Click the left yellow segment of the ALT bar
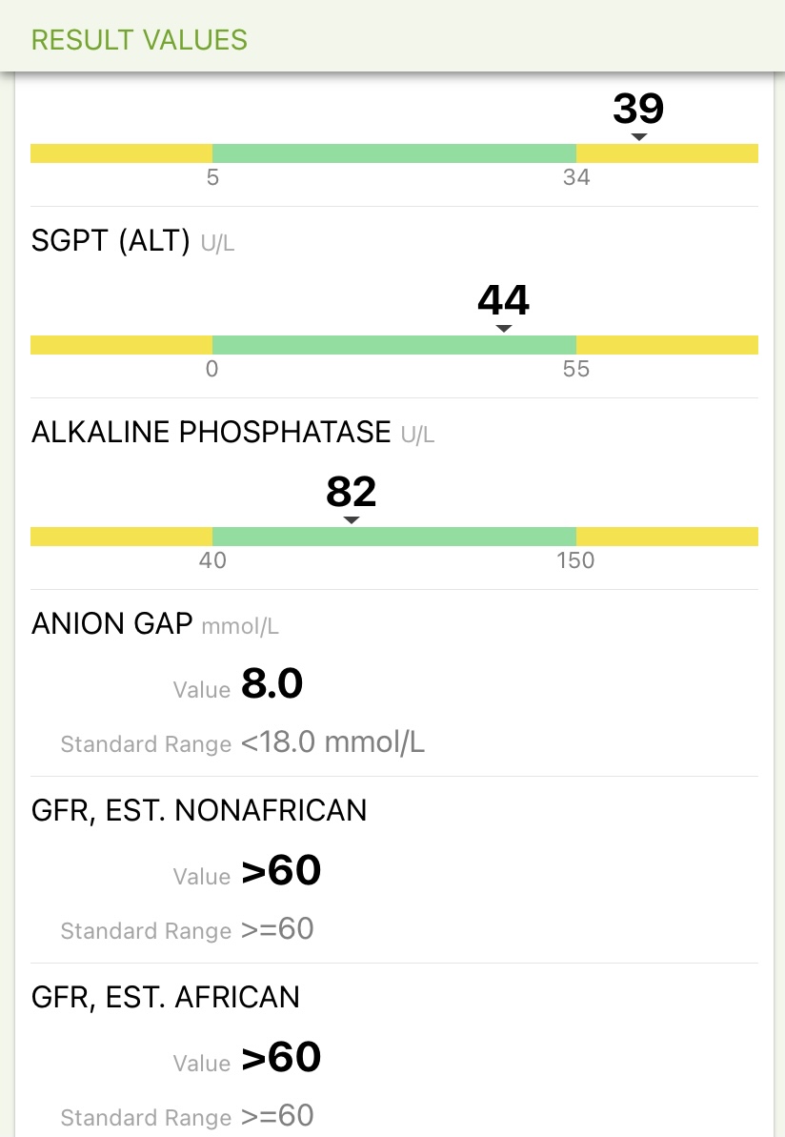This screenshot has height=1137, width=785. [x=121, y=345]
